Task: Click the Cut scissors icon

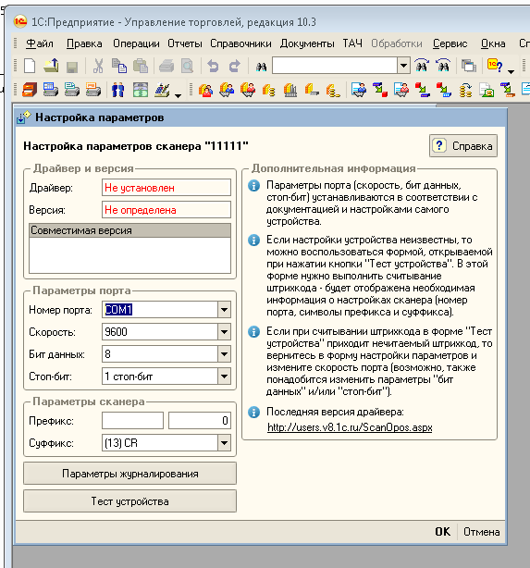Action: tap(98, 66)
